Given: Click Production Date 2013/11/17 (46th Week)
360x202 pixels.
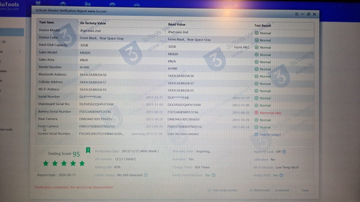Looking at the screenshot, I should pos(140,151).
